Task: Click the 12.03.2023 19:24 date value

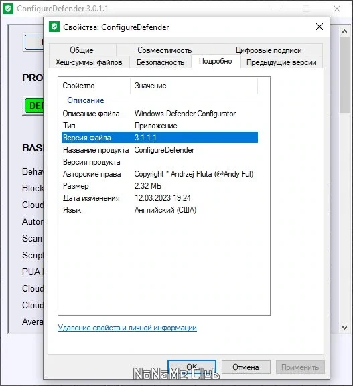Action: [163, 198]
